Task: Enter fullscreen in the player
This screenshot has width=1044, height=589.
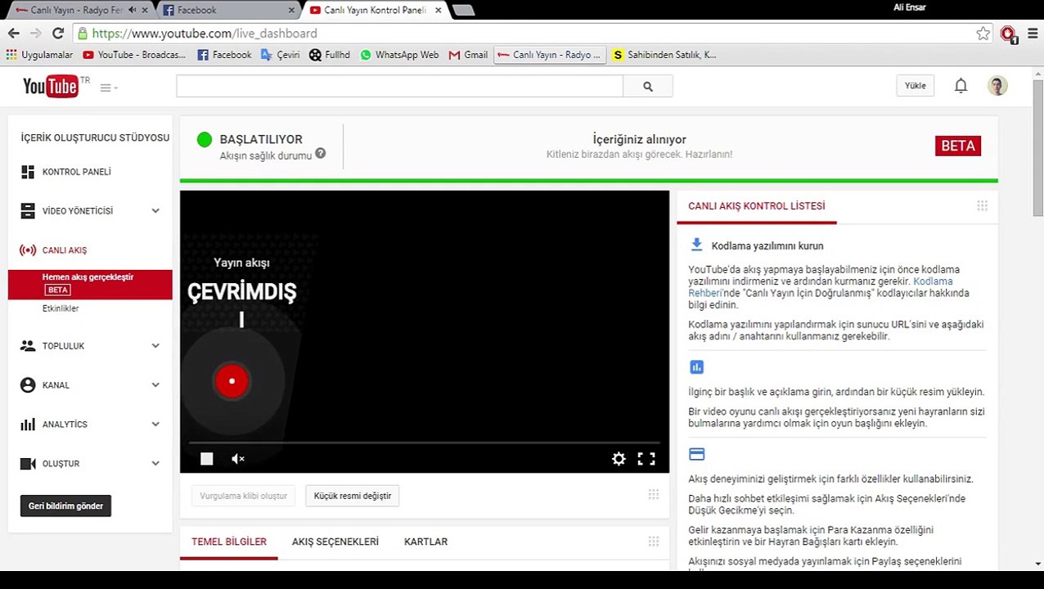Action: pyautogui.click(x=646, y=459)
